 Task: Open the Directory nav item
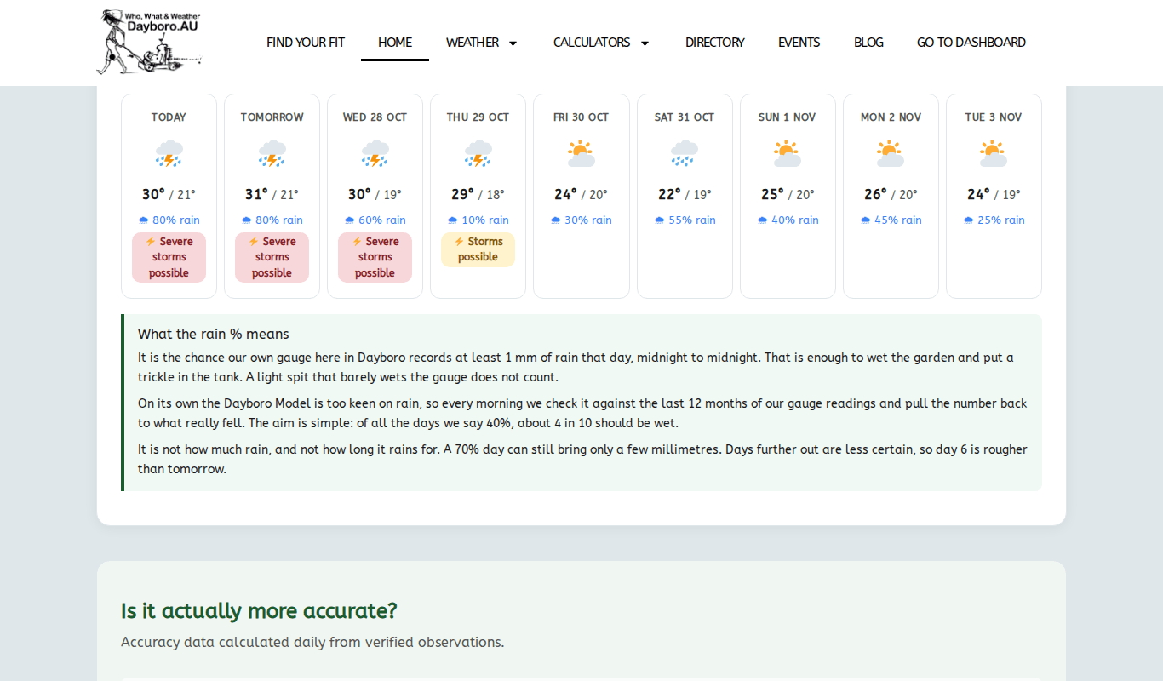click(x=715, y=43)
